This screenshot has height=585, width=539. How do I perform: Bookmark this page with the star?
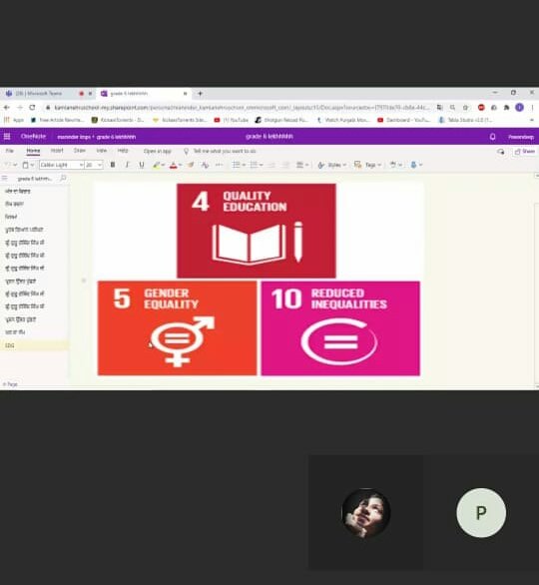coord(465,108)
